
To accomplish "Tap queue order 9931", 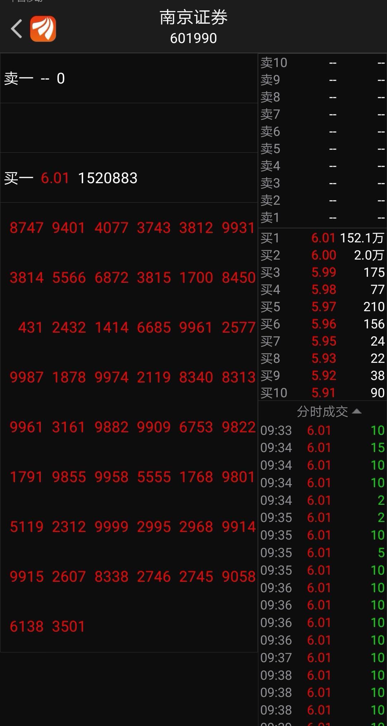I will [238, 228].
